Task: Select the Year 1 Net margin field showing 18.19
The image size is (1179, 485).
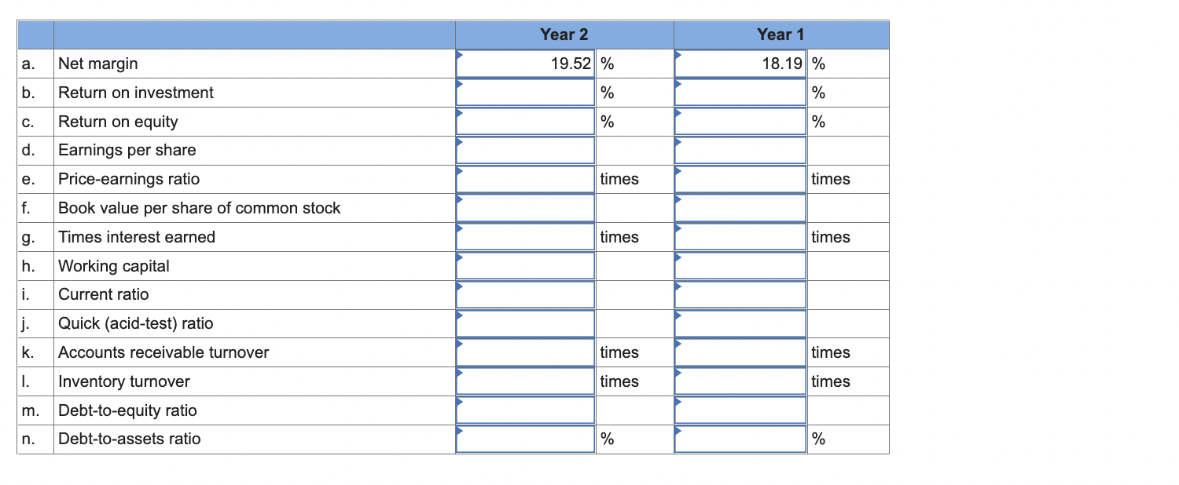Action: 739,64
